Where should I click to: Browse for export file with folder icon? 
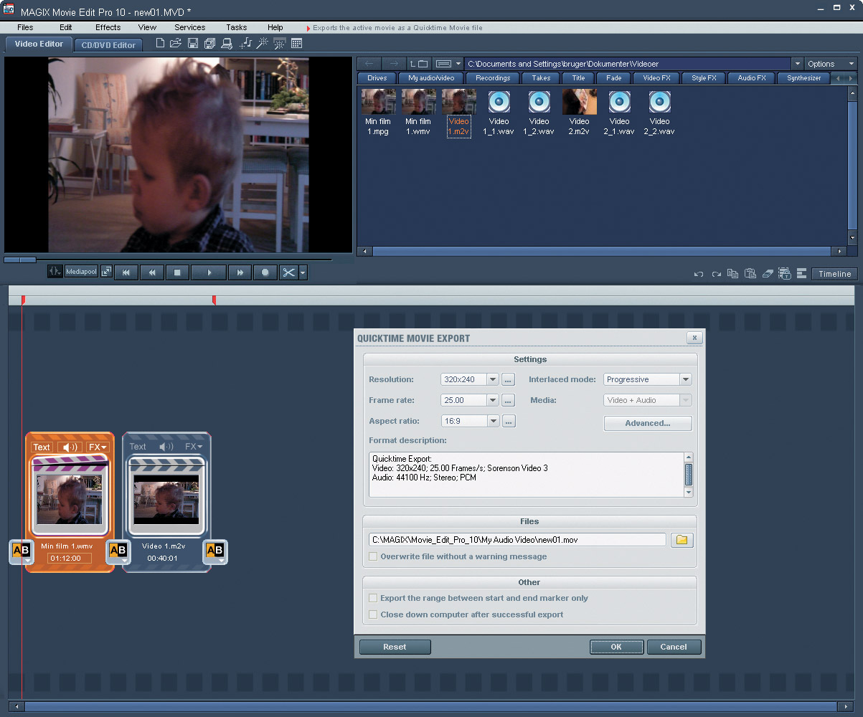682,540
